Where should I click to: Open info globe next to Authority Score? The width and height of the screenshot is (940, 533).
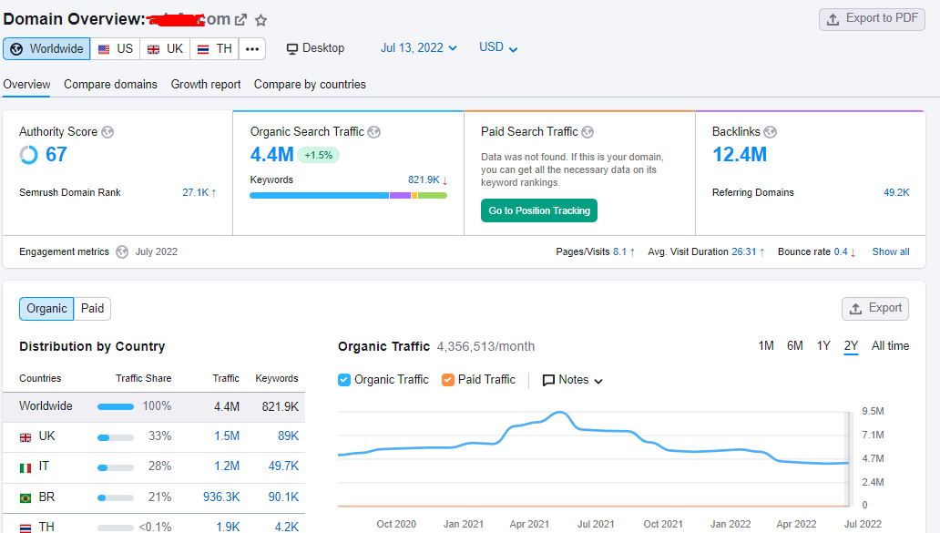[x=107, y=132]
